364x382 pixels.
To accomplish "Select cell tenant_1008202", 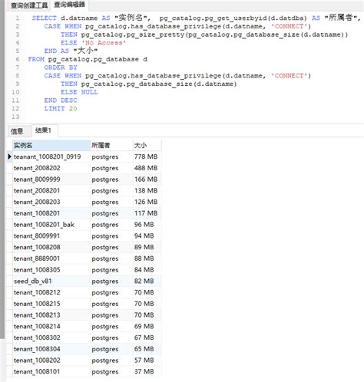I will coord(51,361).
